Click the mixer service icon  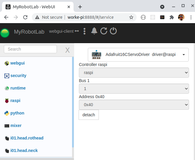click(x=7, y=126)
